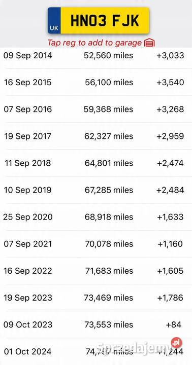Click the 59,368 miles reading
Screen dimensions: 192x365
coord(109,109)
